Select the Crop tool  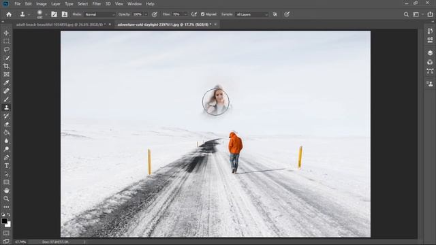coord(6,66)
